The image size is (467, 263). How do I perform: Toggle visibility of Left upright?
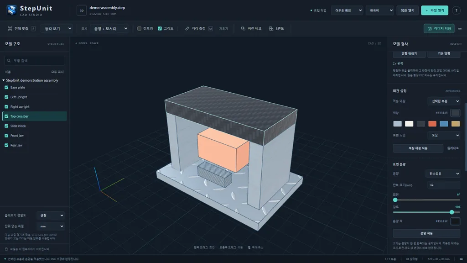[6, 97]
